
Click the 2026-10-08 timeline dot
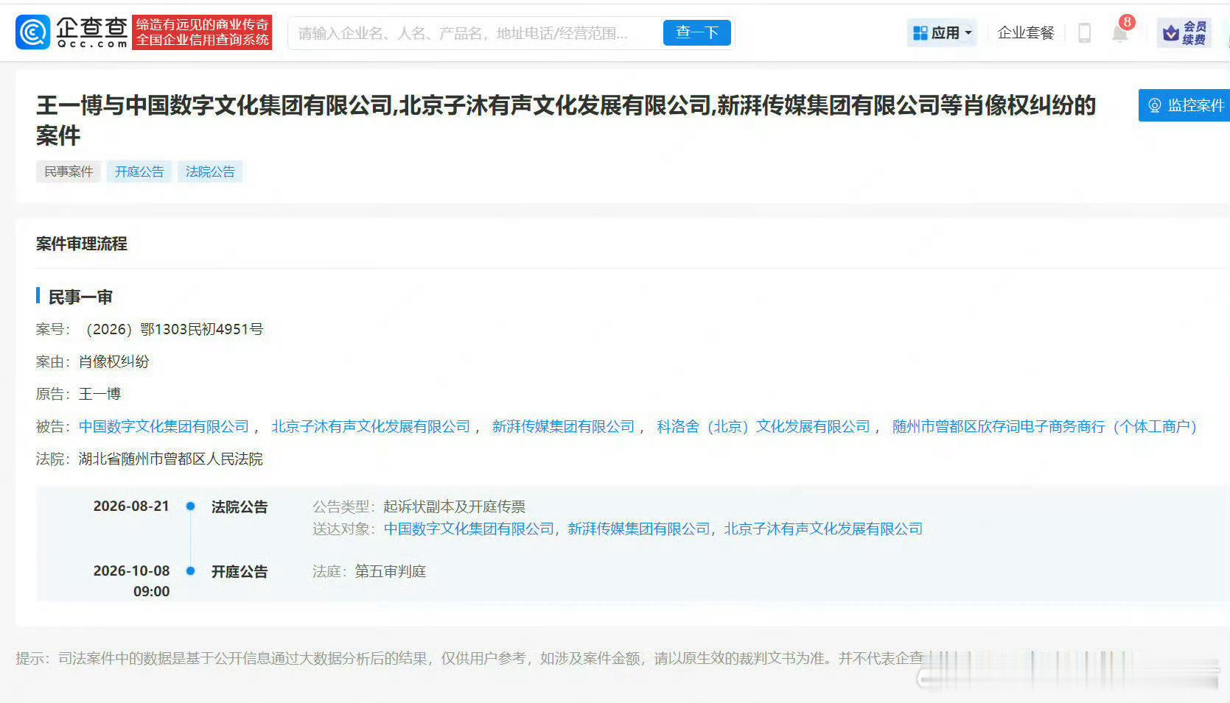[x=190, y=571]
